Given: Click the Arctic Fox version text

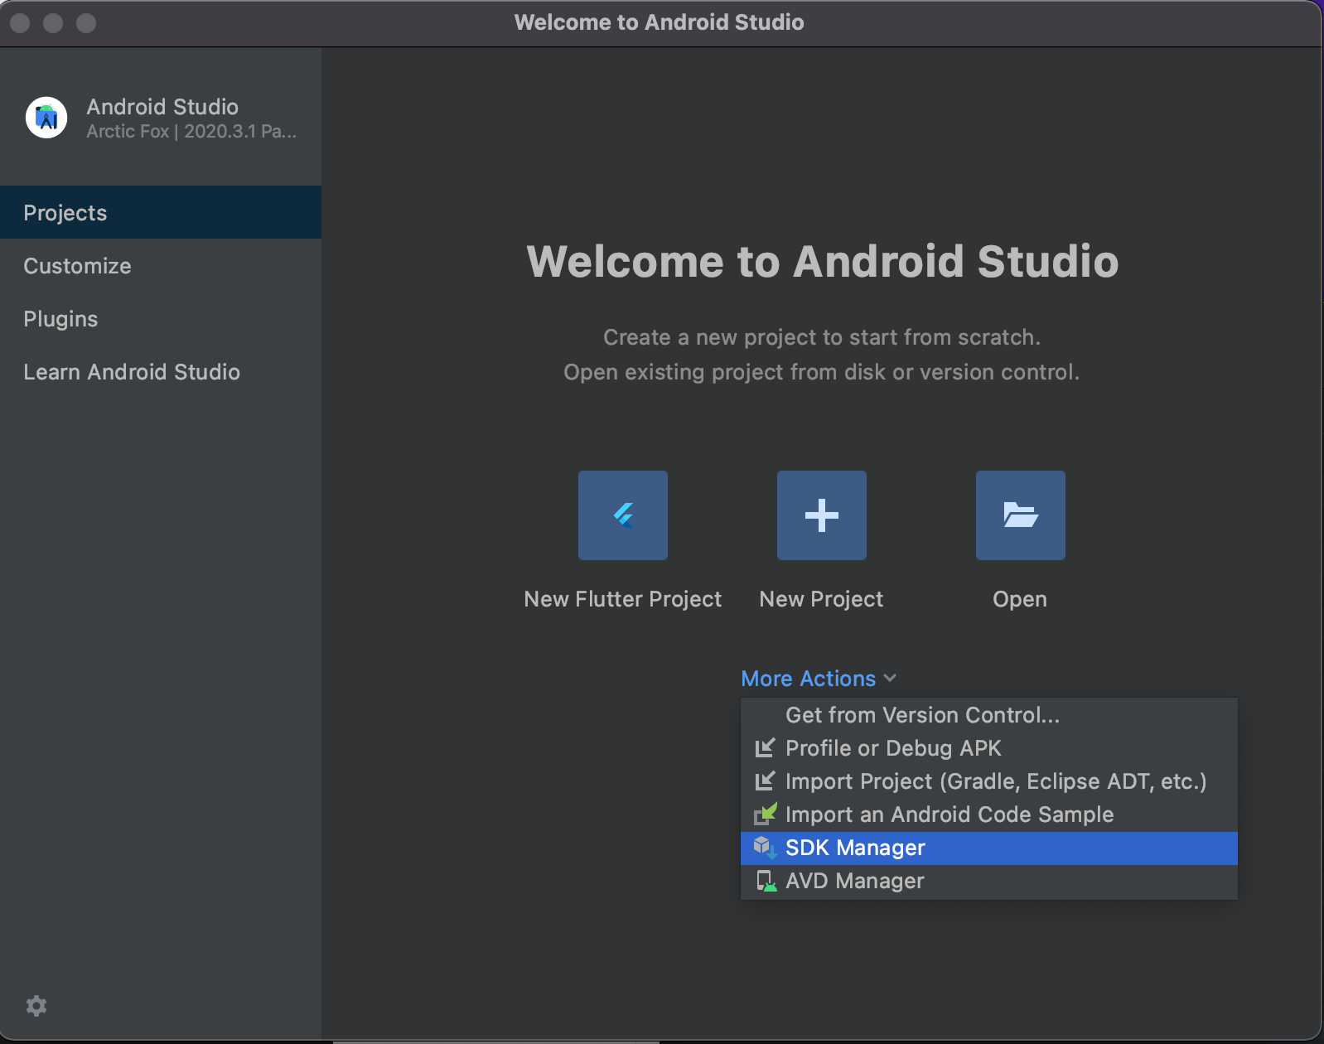Looking at the screenshot, I should 191,132.
